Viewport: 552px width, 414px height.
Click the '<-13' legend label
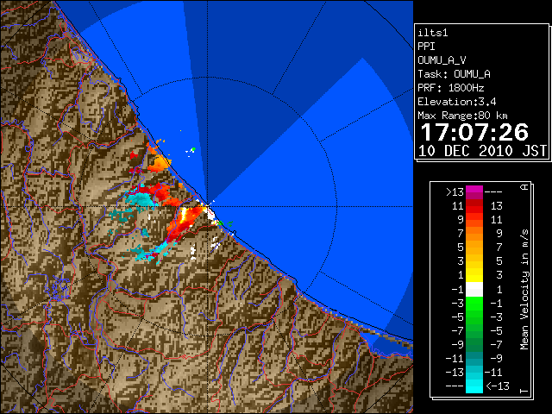click(x=498, y=386)
